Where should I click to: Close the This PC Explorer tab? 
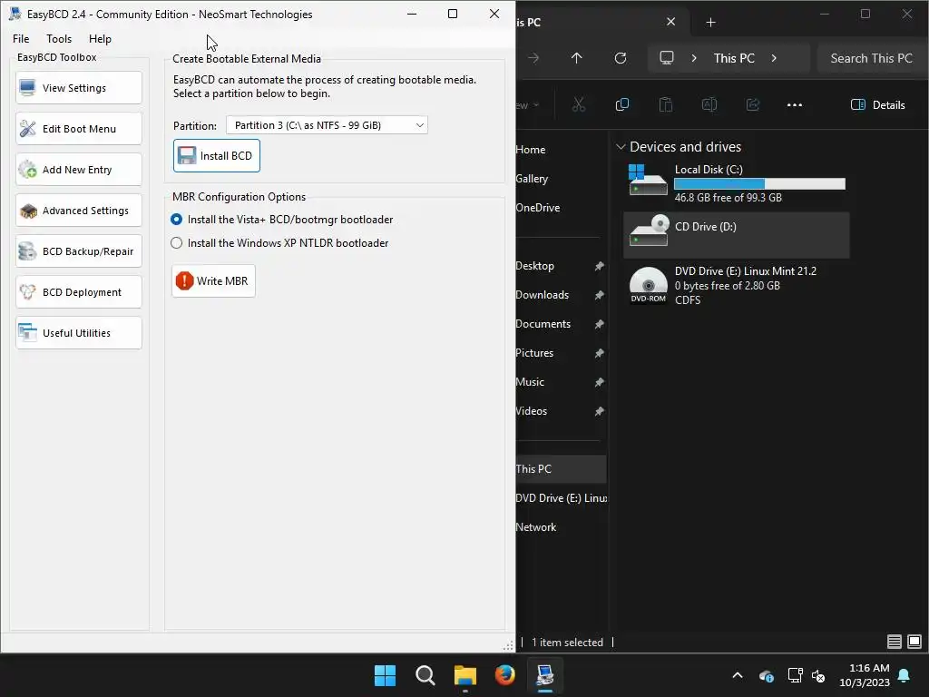coord(670,22)
